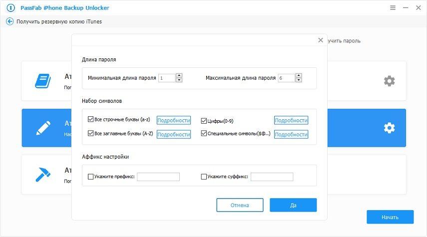The height and width of the screenshot is (237, 427).
Task: Open settings gear for mask attack
Action: click(389, 128)
